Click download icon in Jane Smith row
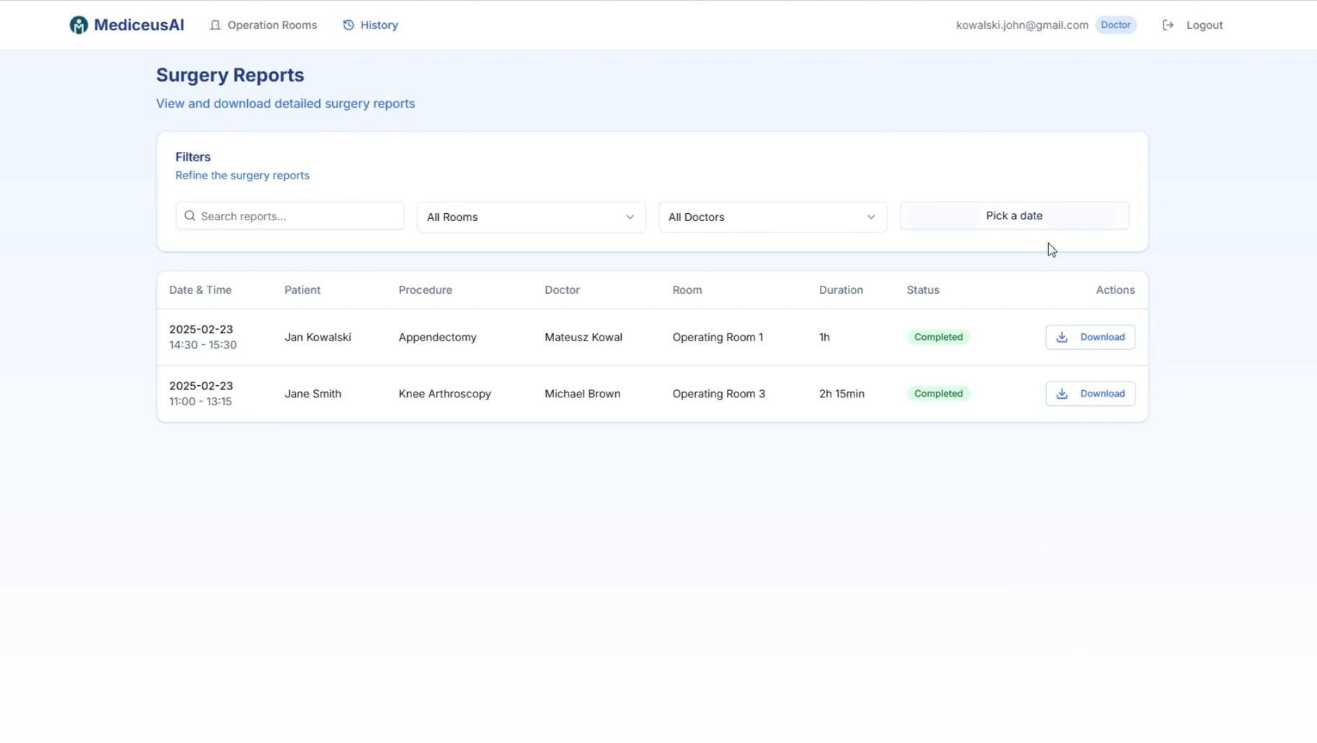1317x743 pixels. pyautogui.click(x=1062, y=394)
